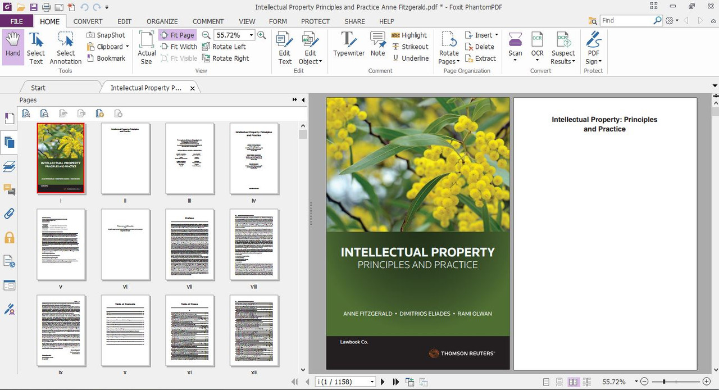Enlarge page thumbnails in Pages panel
This screenshot has height=390, width=719.
(x=26, y=113)
